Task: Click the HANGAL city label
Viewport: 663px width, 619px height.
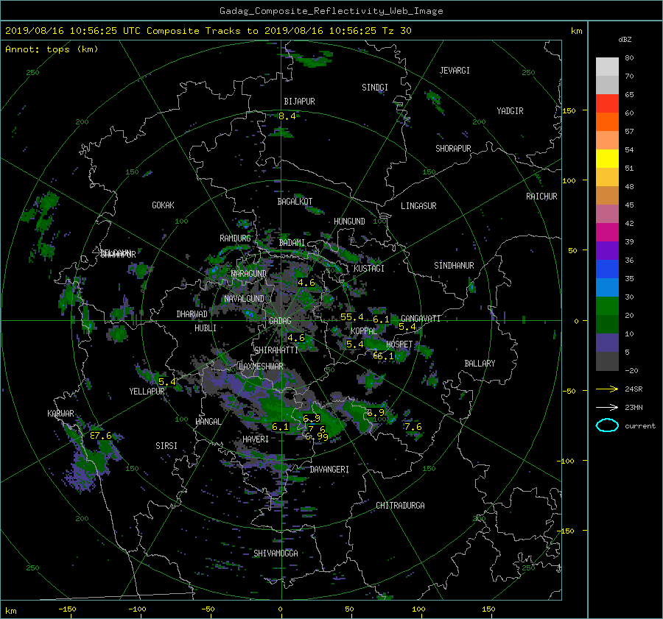Action: [x=208, y=422]
